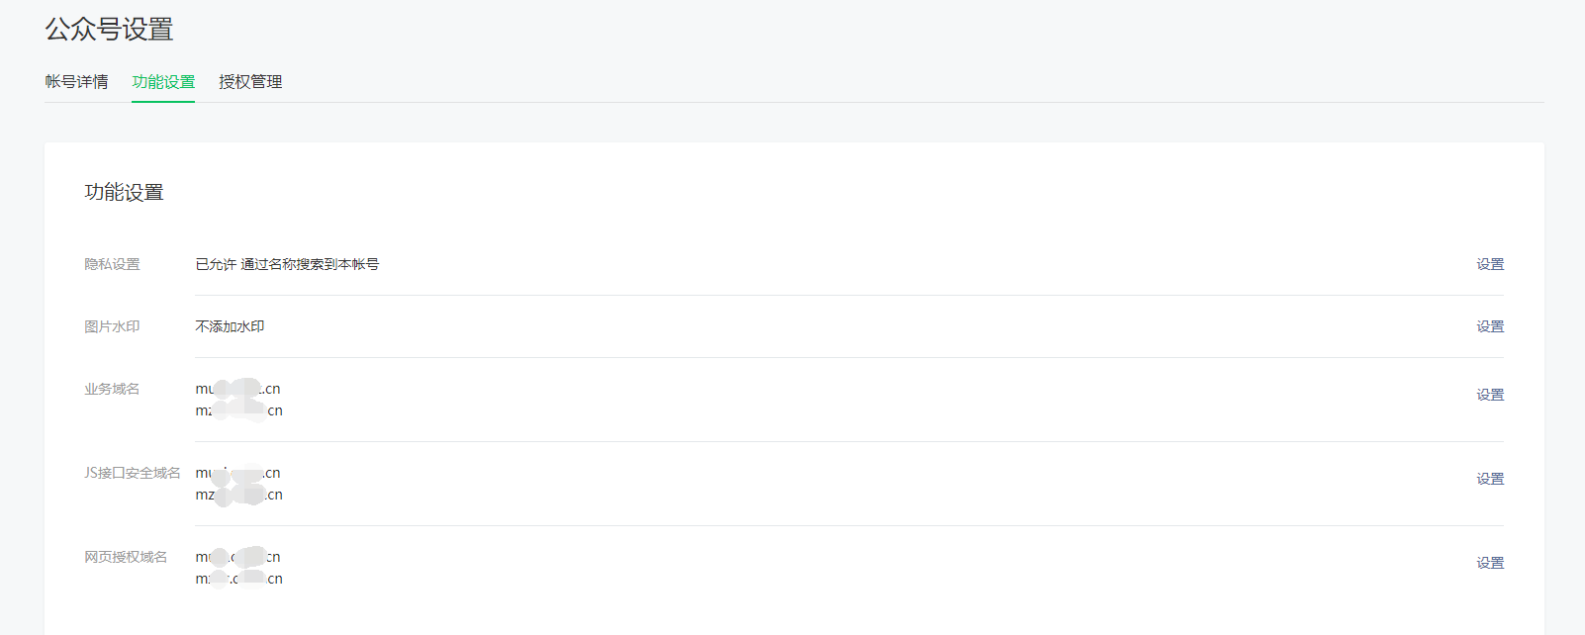
Task: Click the JS接口安全域名 label
Action: point(133,473)
